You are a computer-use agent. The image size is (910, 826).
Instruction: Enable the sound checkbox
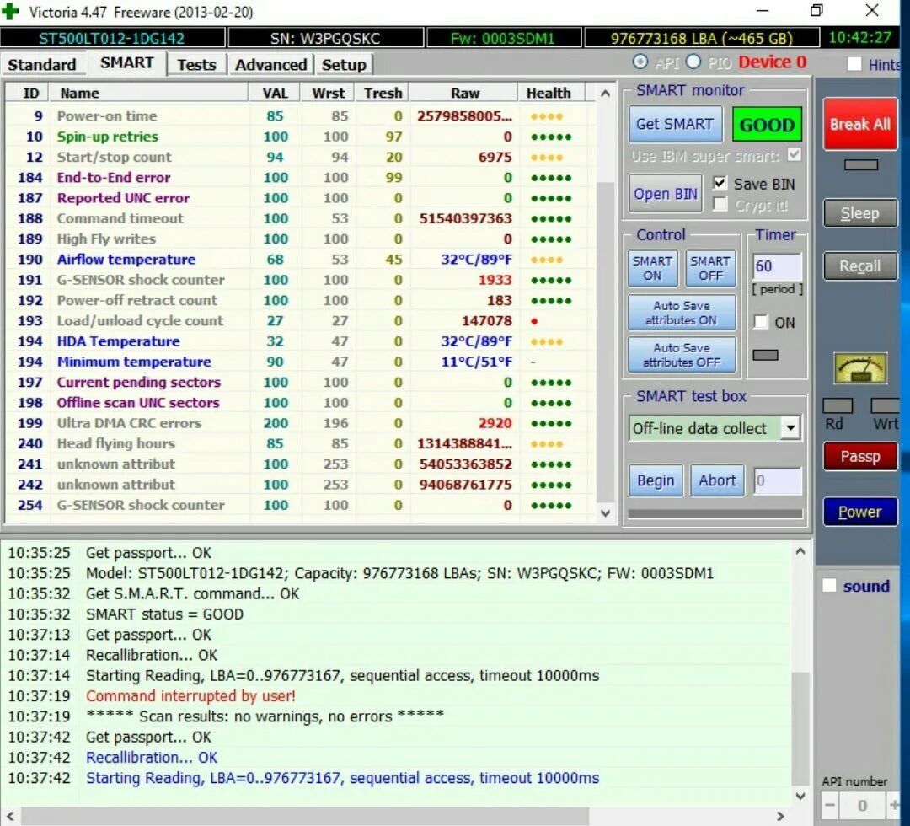click(x=829, y=586)
